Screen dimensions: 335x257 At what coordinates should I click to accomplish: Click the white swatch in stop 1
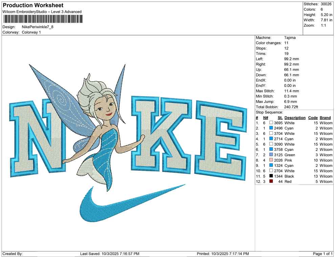271,123
